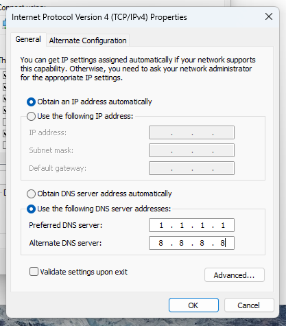
Task: Click the last octet of Alternate DNS
Action: coord(222,243)
